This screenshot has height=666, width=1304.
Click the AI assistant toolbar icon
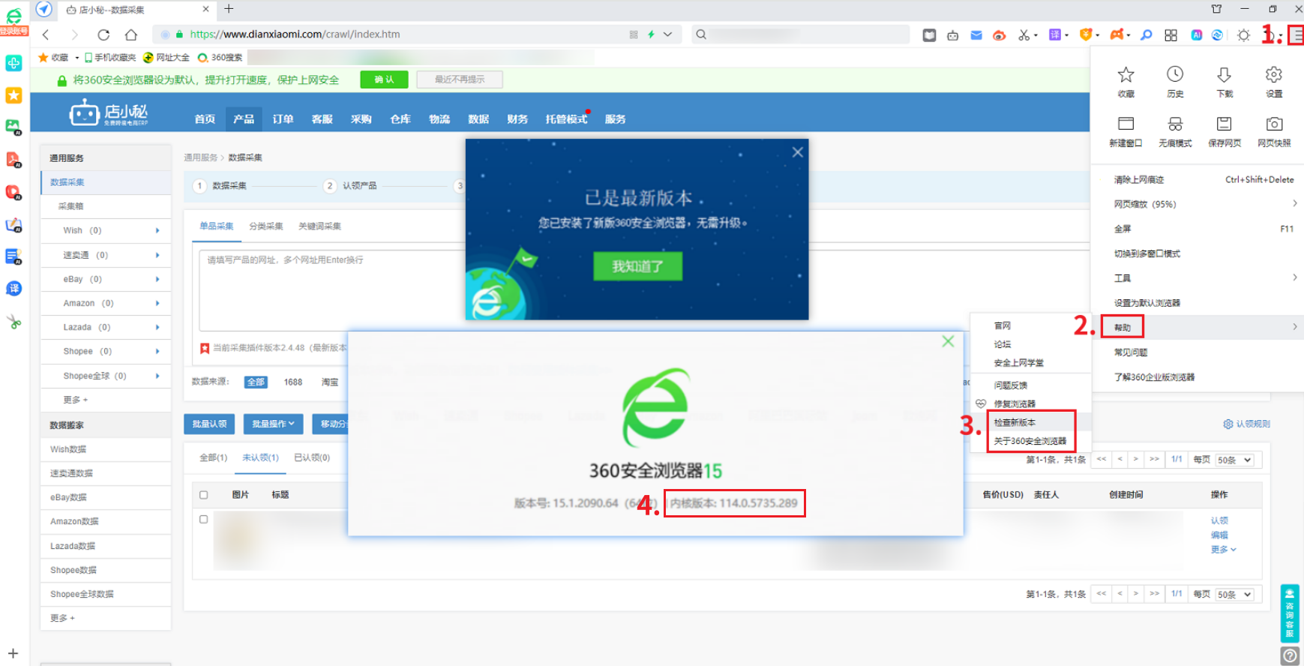pyautogui.click(x=1197, y=35)
